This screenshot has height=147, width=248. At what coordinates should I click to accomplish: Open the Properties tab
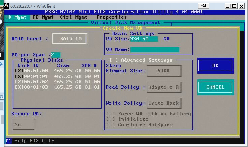point(112,17)
